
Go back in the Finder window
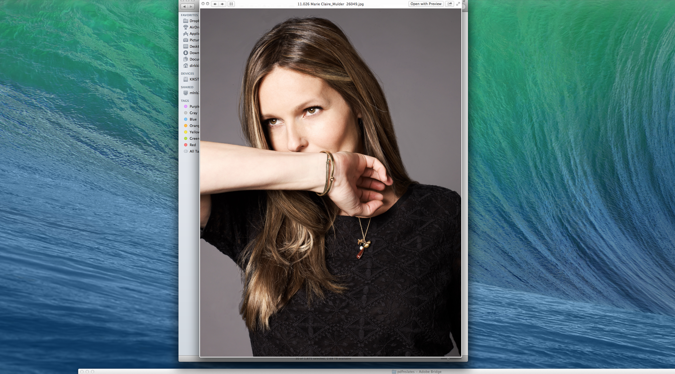coord(184,7)
